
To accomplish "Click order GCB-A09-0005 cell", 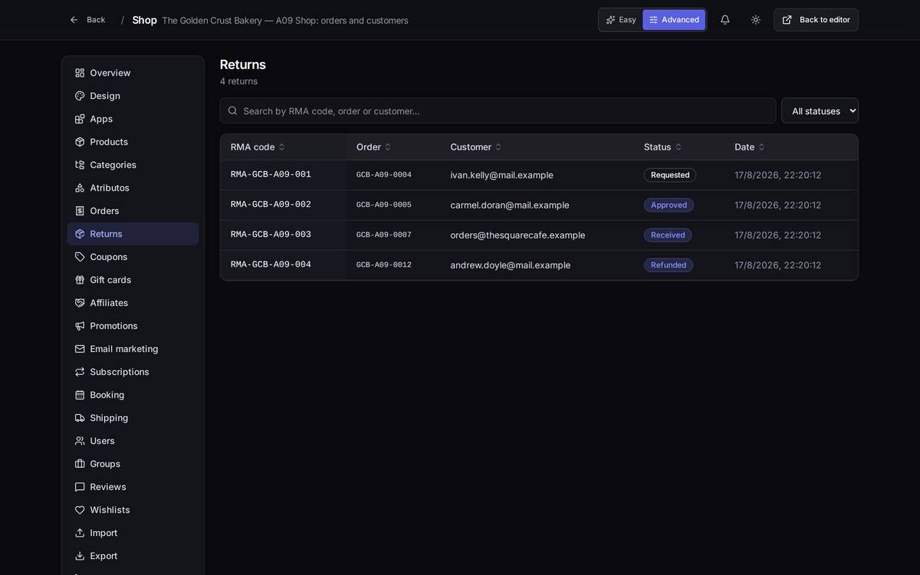I will (x=384, y=205).
